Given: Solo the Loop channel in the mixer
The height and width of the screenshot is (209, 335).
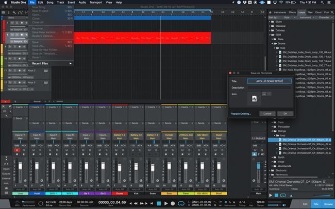Looking at the screenshot, I should (24, 150).
